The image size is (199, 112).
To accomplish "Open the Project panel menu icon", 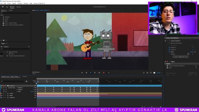I will pos(6,10).
